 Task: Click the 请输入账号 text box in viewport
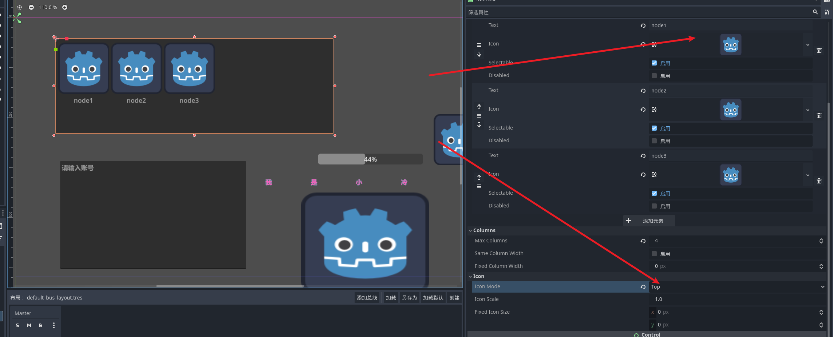[153, 215]
